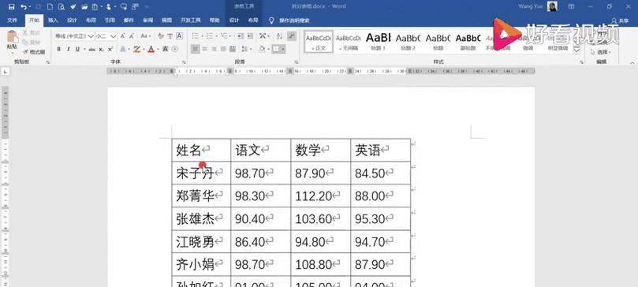Open the Font dialog launcher

[x=184, y=62]
